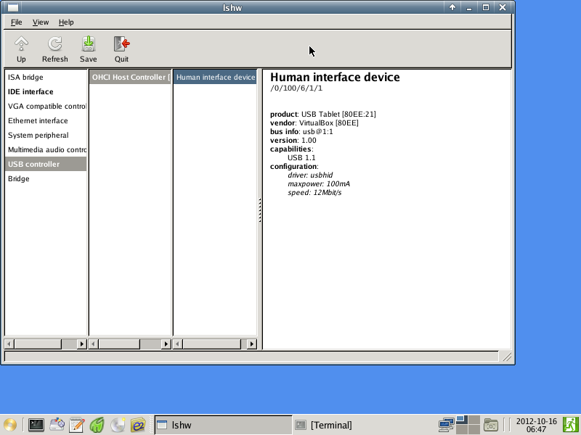Click right arrow of first column scrollbar
Image resolution: width=581 pixels, height=435 pixels.
click(82, 344)
